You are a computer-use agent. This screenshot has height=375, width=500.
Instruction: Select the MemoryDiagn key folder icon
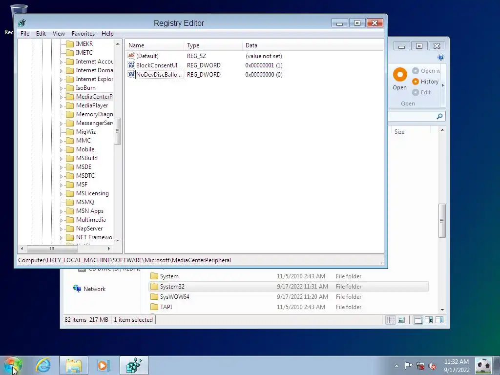tap(70, 114)
